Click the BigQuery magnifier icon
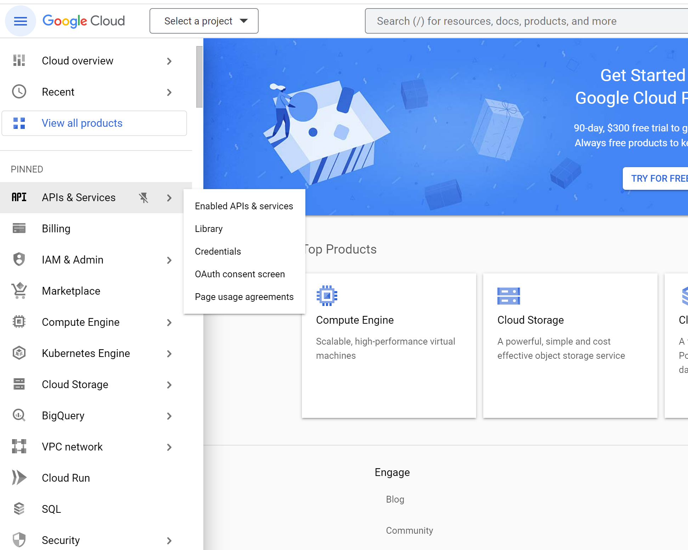The width and height of the screenshot is (688, 550). [19, 415]
